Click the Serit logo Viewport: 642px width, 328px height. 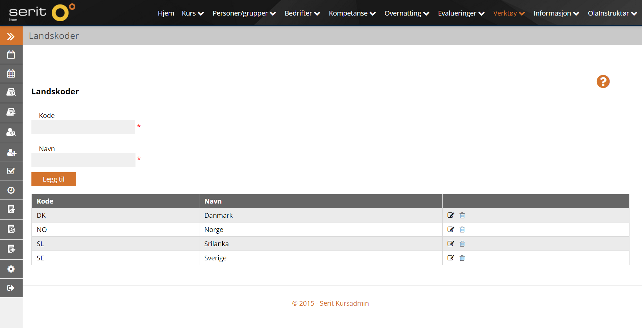click(x=42, y=13)
